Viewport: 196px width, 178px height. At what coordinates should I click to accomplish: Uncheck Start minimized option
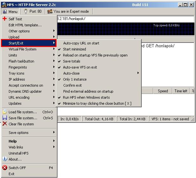coord(99,49)
